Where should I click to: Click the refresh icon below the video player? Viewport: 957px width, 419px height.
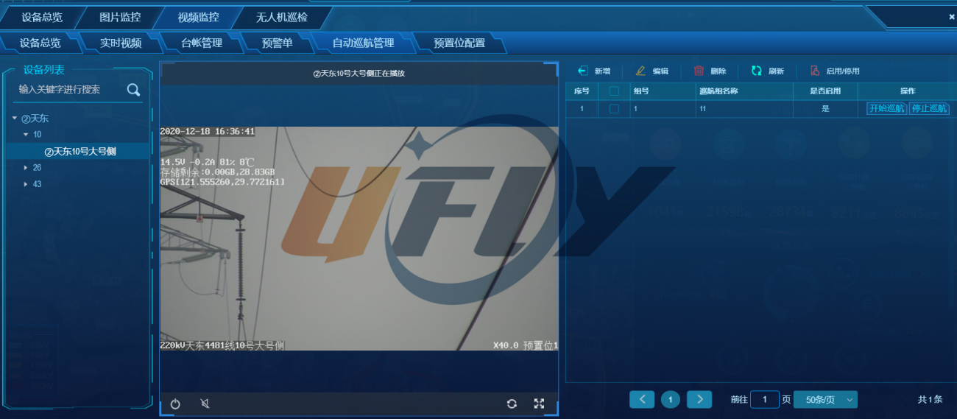512,404
